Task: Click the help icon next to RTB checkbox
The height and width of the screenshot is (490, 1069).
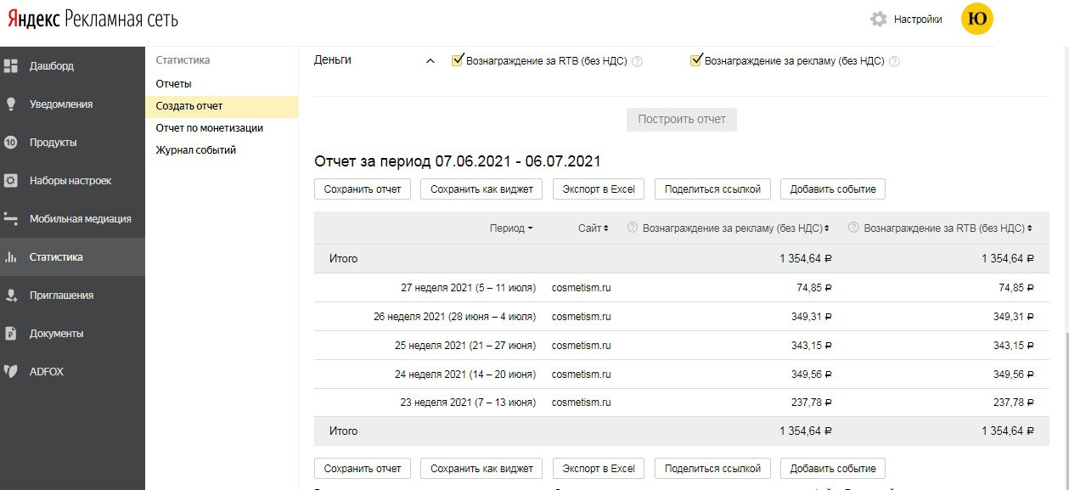Action: [638, 61]
